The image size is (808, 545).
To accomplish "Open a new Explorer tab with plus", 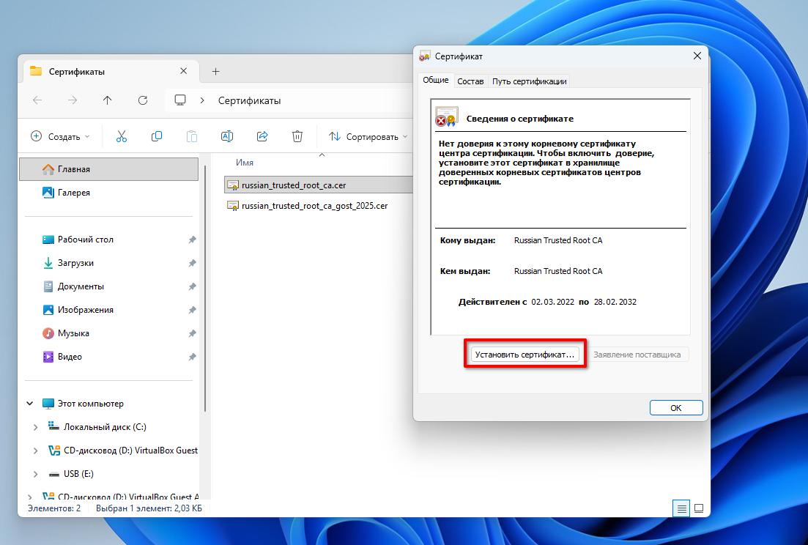I will (x=216, y=72).
